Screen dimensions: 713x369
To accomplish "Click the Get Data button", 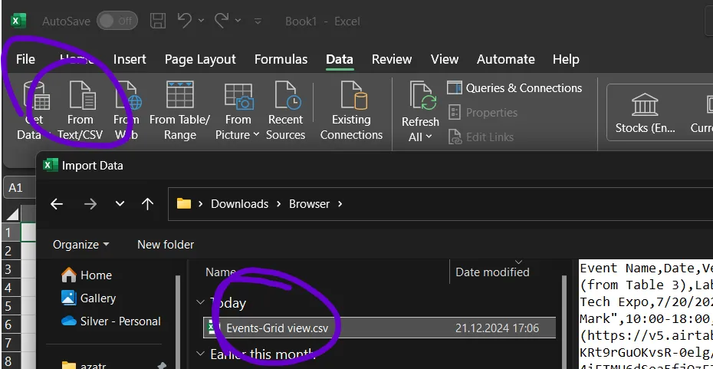I will point(34,110).
